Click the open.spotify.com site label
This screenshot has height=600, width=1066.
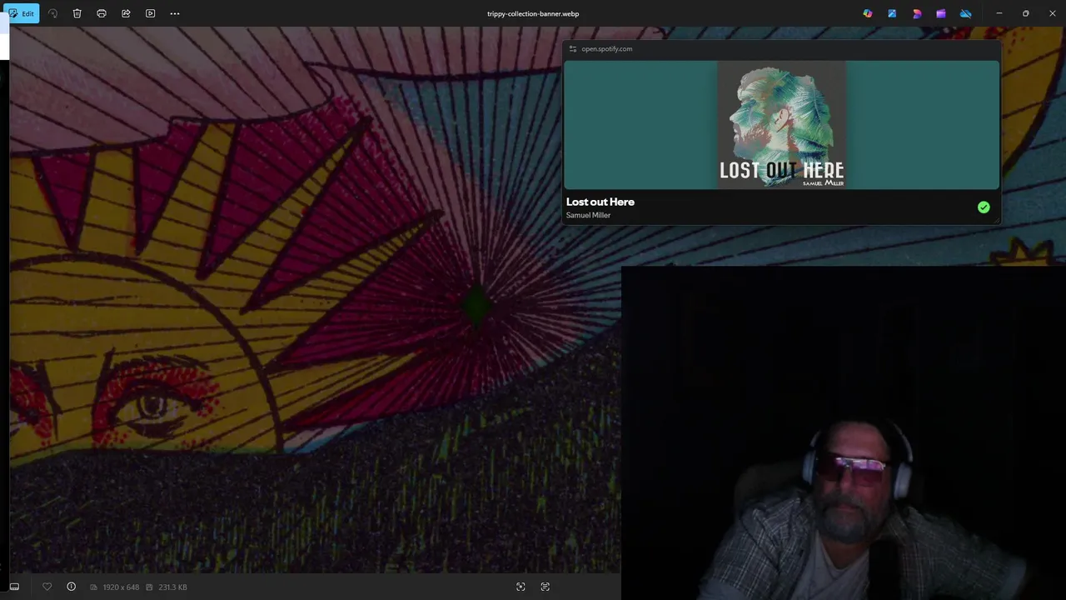pyautogui.click(x=607, y=49)
